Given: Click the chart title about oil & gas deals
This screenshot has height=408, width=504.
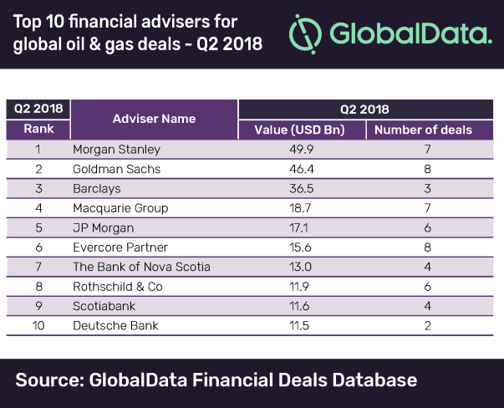Looking at the screenshot, I should click(138, 33).
